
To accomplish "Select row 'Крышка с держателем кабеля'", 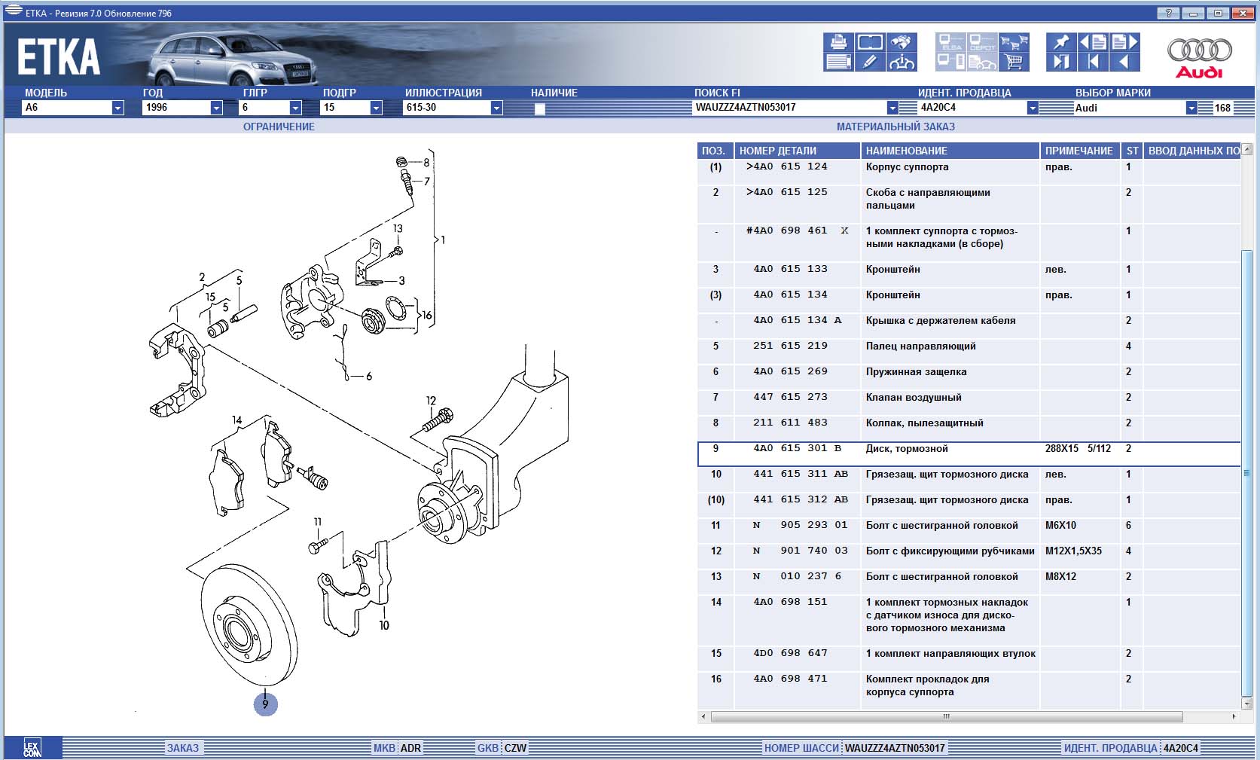I will coord(969,325).
